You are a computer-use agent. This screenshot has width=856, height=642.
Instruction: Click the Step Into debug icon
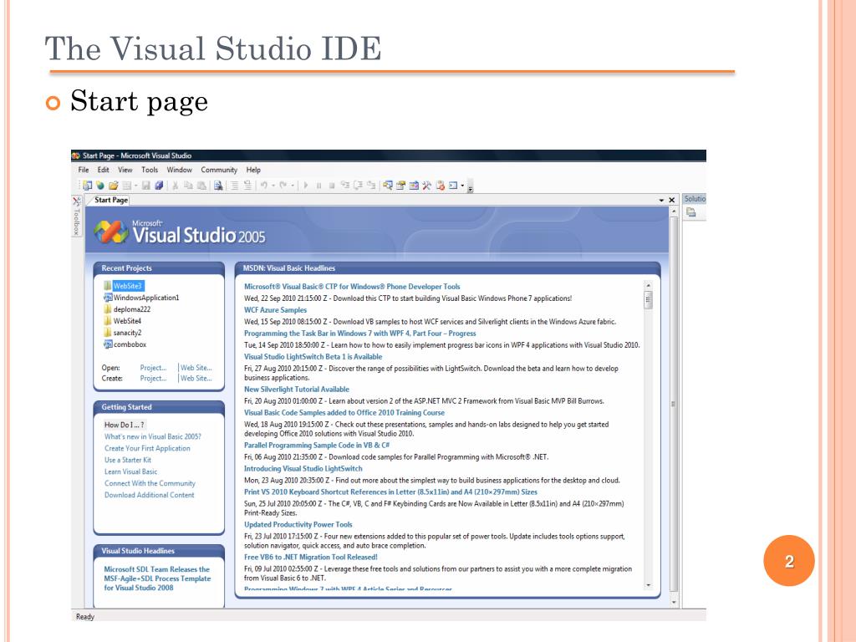(x=344, y=186)
